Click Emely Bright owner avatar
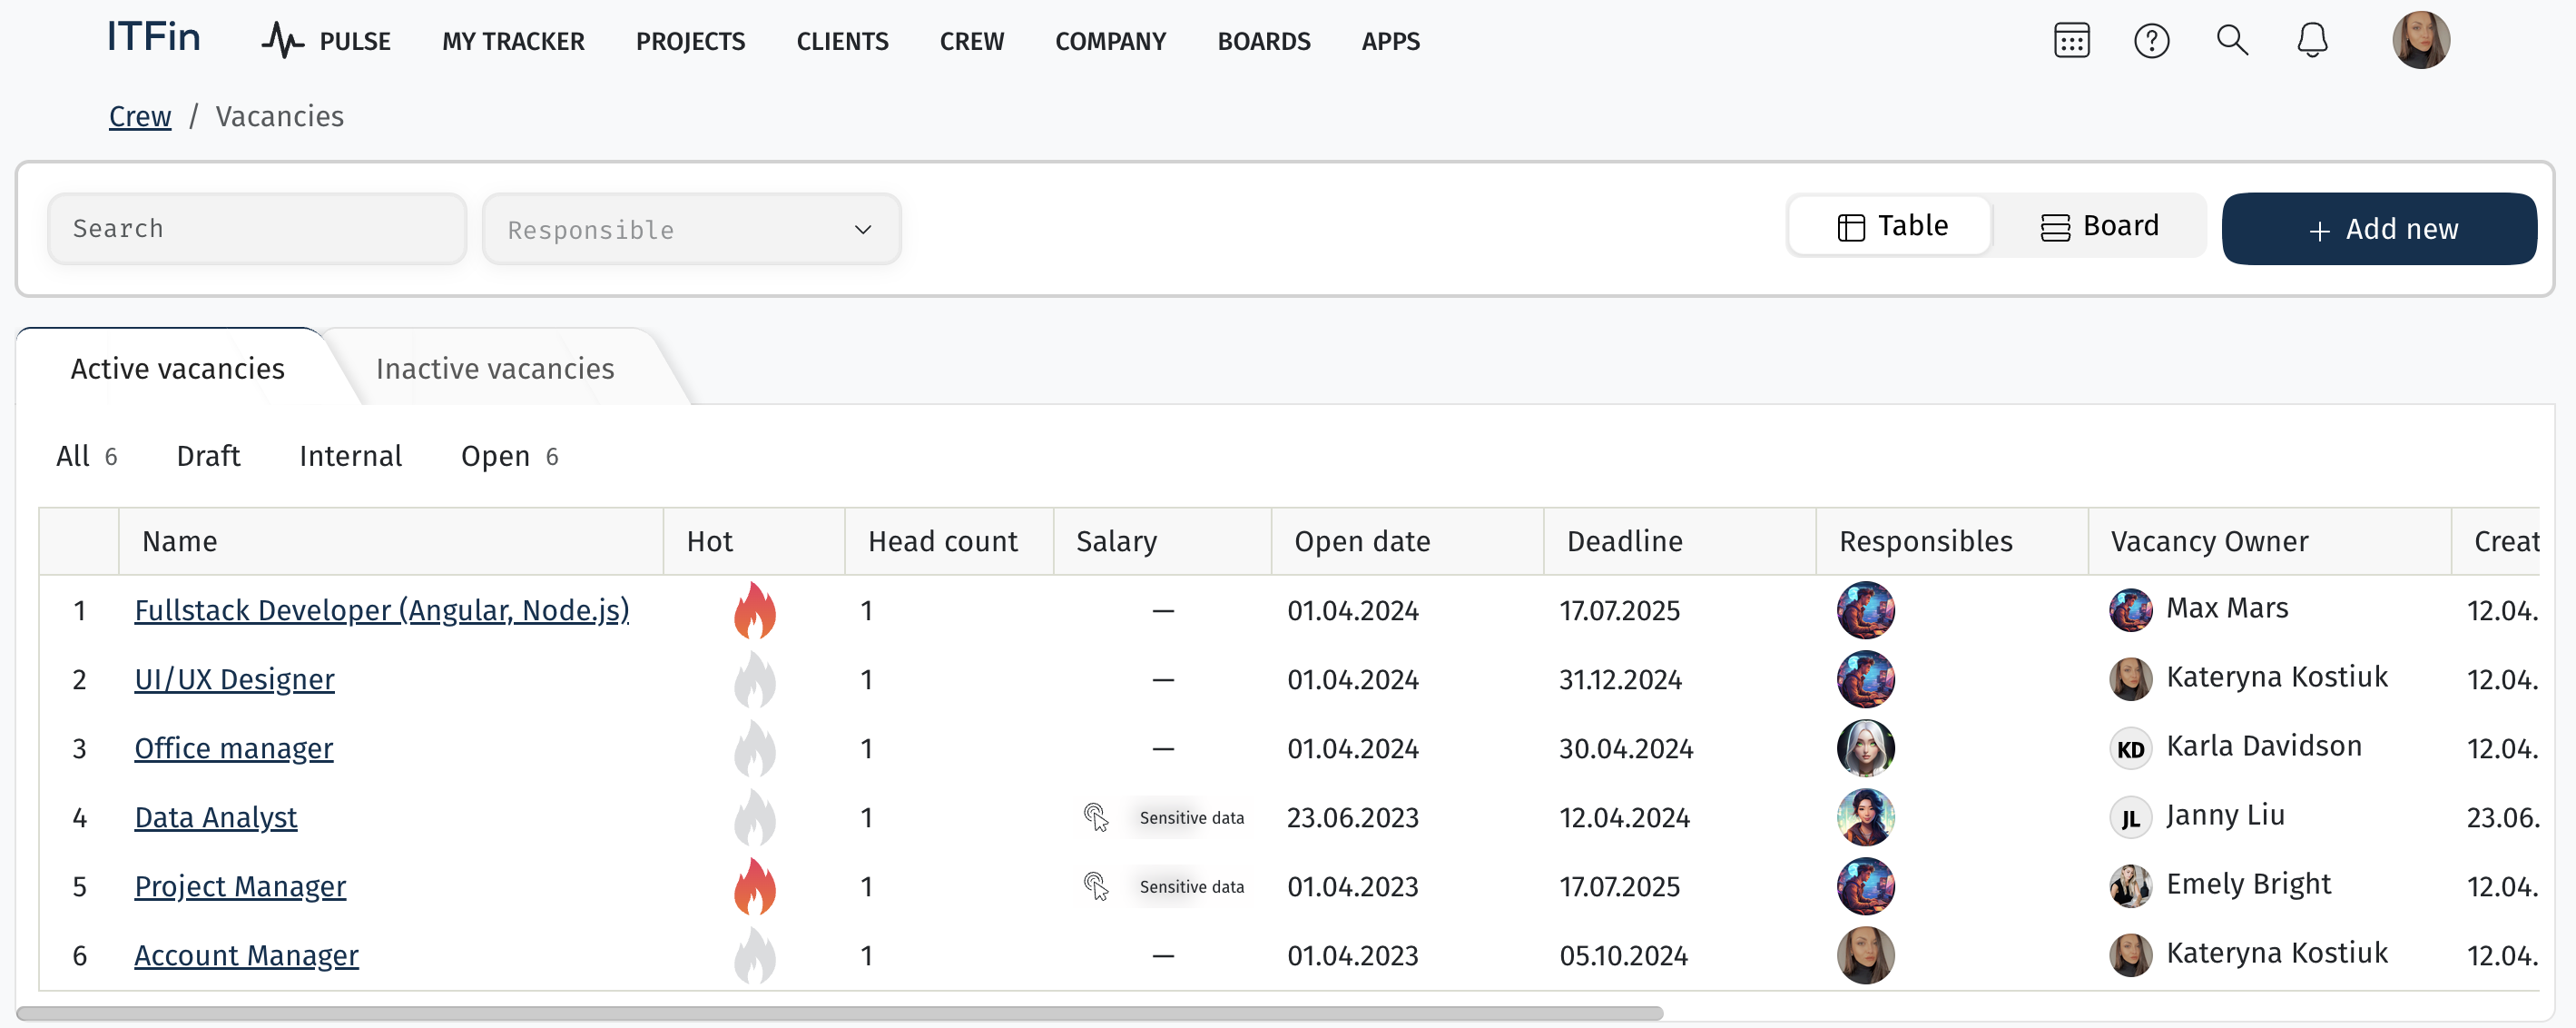Viewport: 2576px width, 1028px height. click(2130, 887)
